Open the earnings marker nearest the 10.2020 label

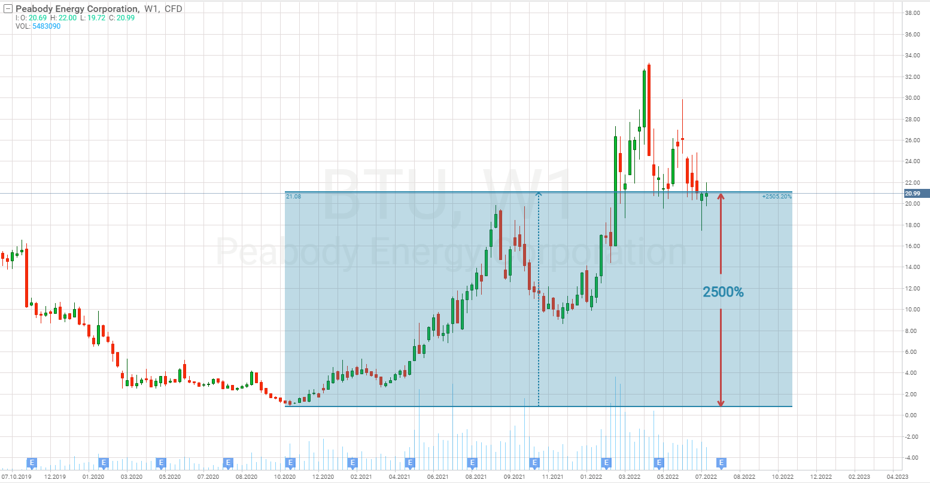(290, 462)
